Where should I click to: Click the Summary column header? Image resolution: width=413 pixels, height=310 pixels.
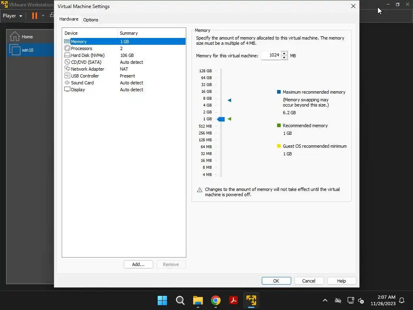(152, 33)
